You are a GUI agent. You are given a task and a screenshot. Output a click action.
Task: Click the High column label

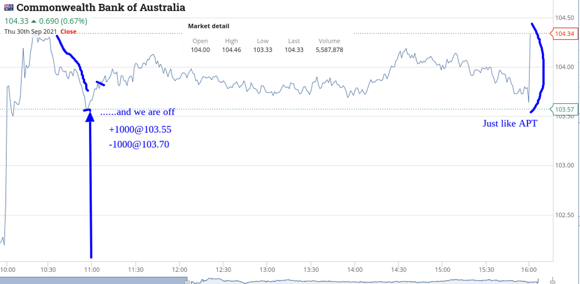(232, 41)
